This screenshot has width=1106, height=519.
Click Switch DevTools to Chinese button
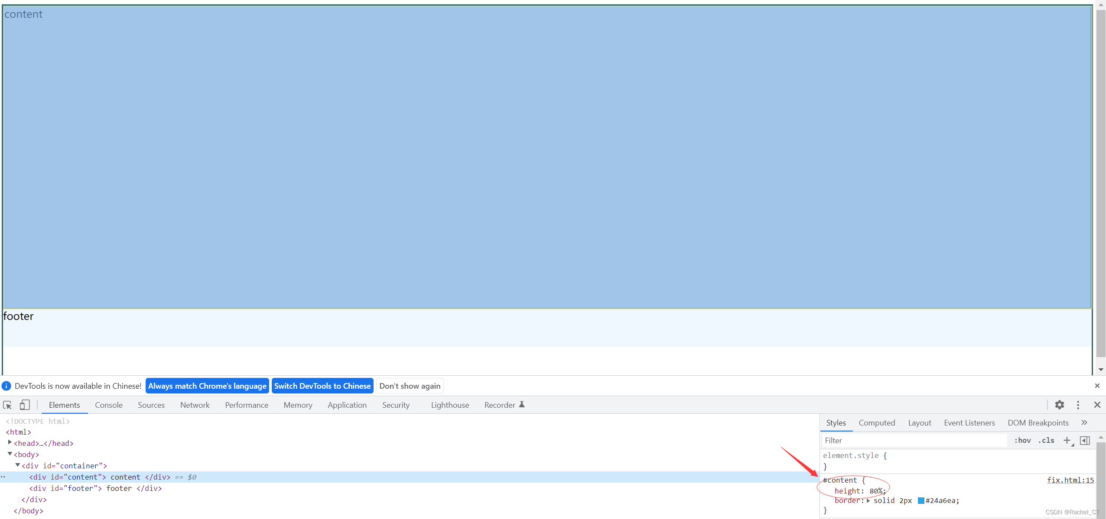pyautogui.click(x=322, y=386)
